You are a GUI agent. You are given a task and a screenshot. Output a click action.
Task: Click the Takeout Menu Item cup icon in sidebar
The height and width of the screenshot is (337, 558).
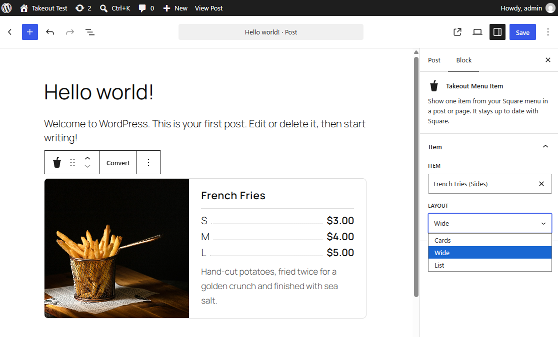pyautogui.click(x=434, y=86)
